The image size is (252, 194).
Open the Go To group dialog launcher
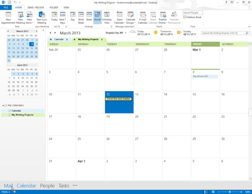(66, 27)
